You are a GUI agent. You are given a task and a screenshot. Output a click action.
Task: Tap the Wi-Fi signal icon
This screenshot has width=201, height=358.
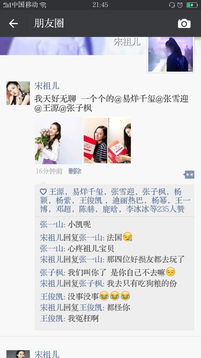[x=43, y=5]
